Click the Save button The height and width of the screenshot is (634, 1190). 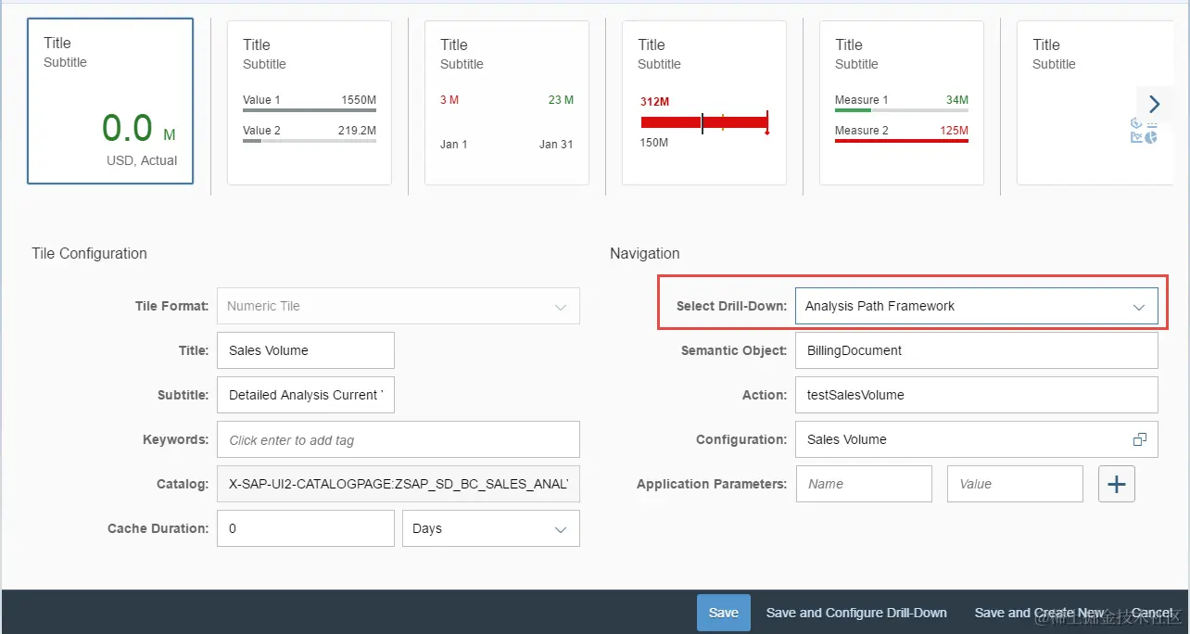724,613
